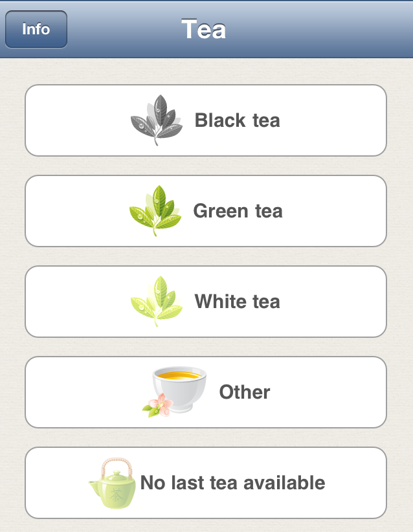Click the "Green tea" text label
This screenshot has height=532, width=413.
pos(238,211)
